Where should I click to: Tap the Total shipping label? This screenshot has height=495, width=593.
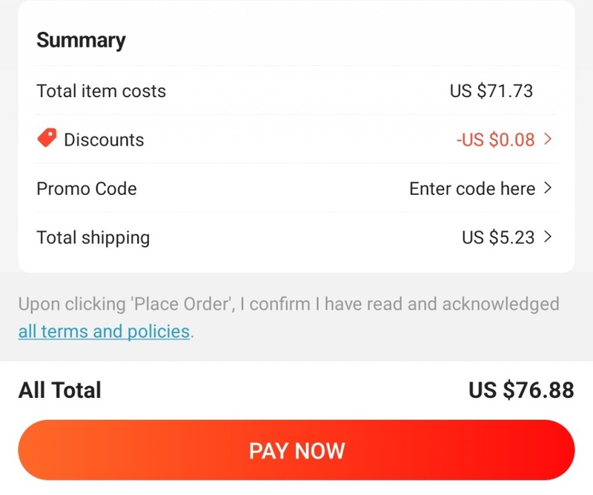[93, 237]
